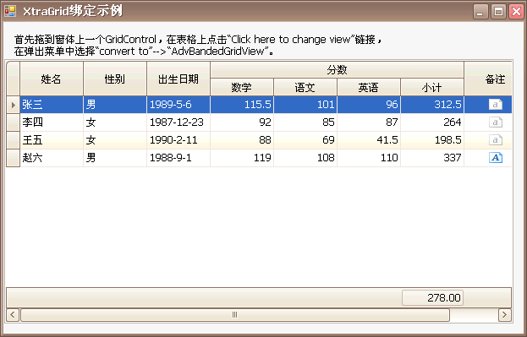This screenshot has height=337, width=527.
Task: Click the left scroll arrow of the horizontal scrollbar
Action: 13,315
